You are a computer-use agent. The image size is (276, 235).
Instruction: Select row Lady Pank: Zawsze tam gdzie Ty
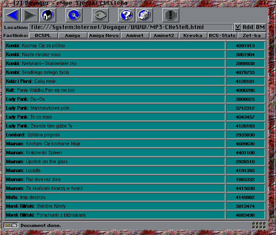[x=115, y=126]
